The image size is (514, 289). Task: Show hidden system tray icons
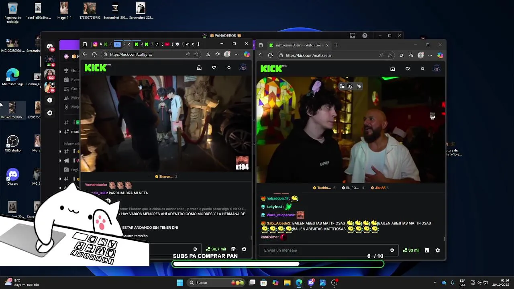435,283
